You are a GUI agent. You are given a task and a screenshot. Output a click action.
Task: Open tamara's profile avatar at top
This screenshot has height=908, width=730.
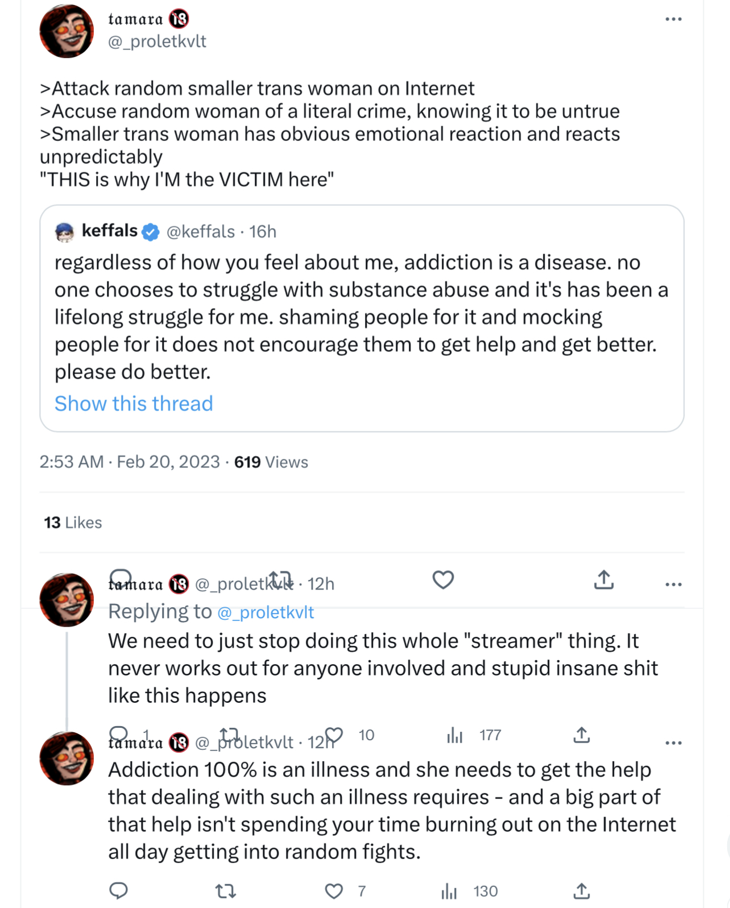click(x=67, y=31)
